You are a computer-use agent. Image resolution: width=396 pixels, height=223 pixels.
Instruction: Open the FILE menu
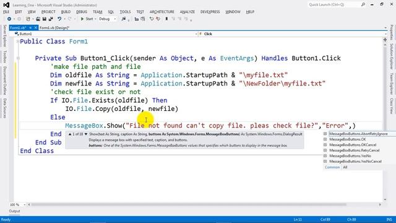coord(6,12)
